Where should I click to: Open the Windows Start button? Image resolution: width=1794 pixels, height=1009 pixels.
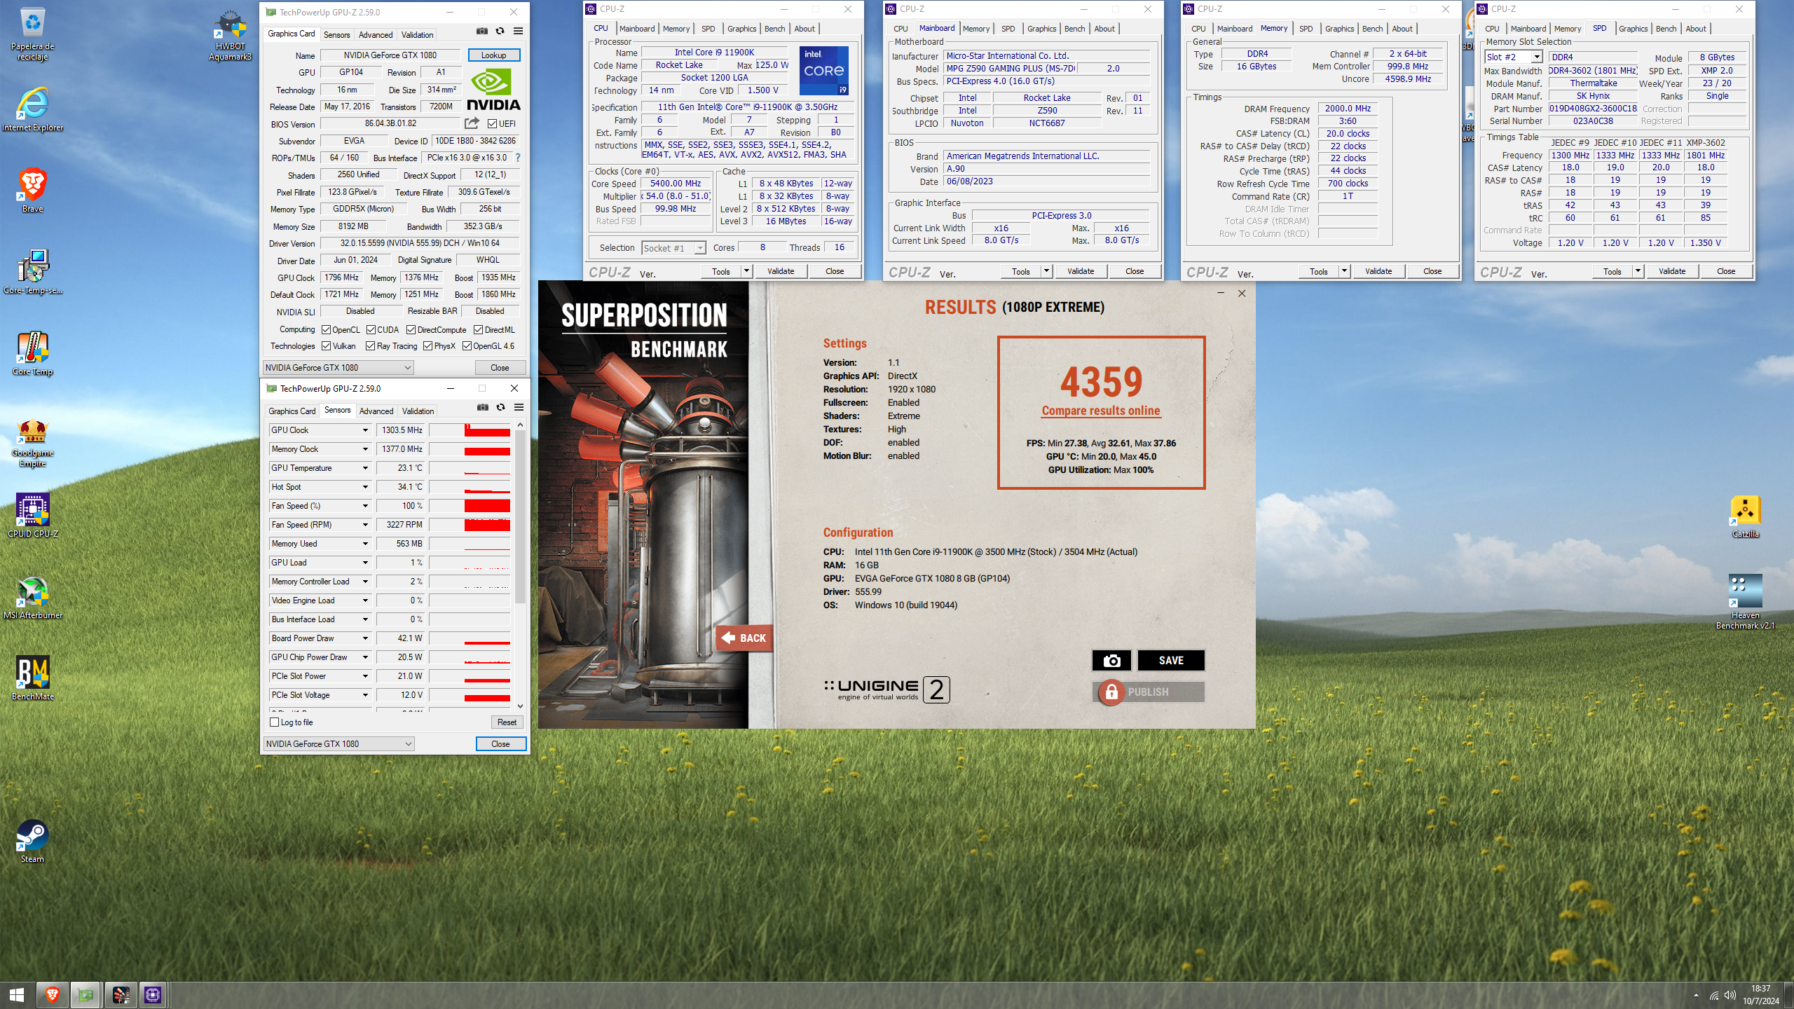(17, 995)
